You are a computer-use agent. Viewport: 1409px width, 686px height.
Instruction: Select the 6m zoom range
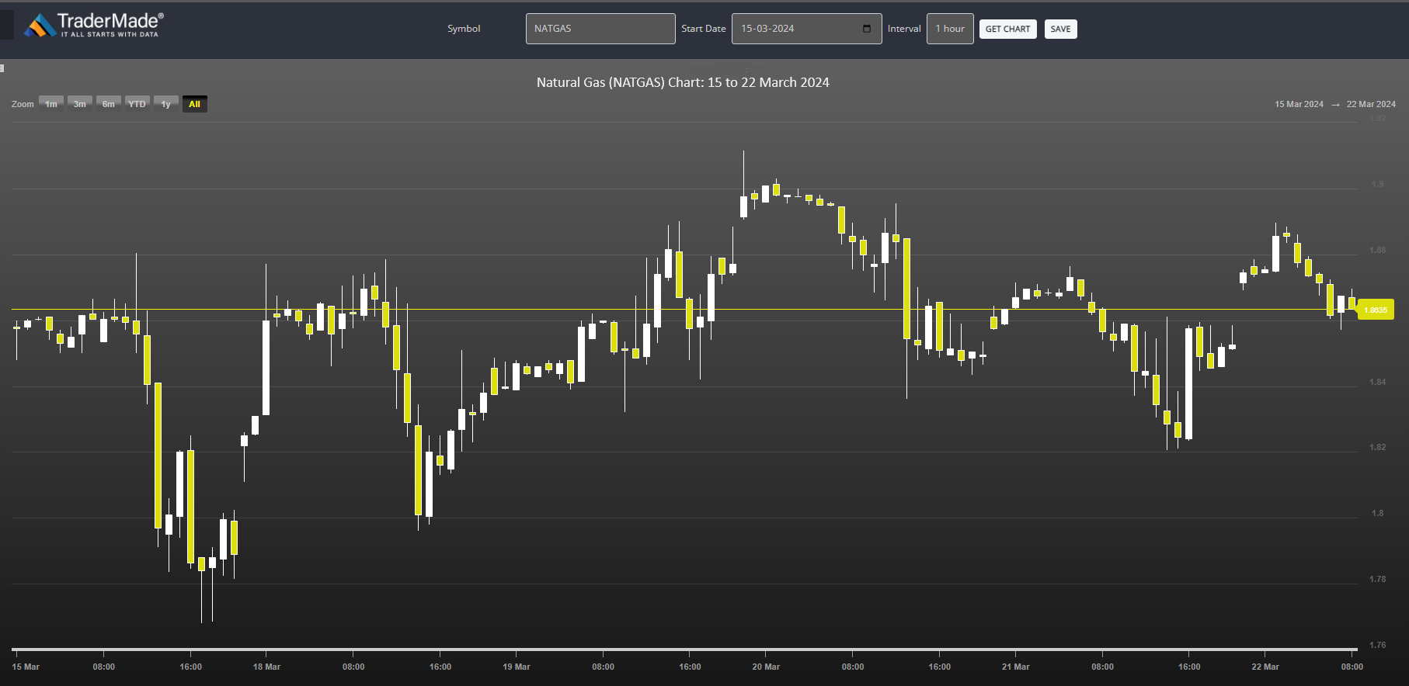tap(109, 104)
